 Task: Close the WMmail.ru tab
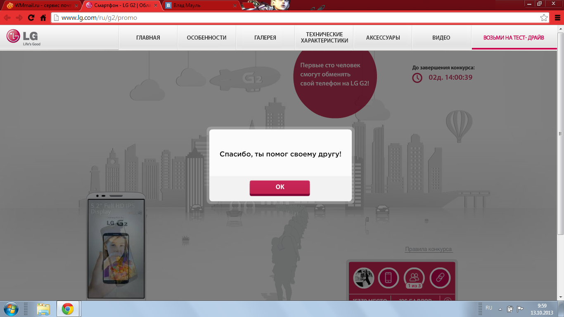point(76,6)
